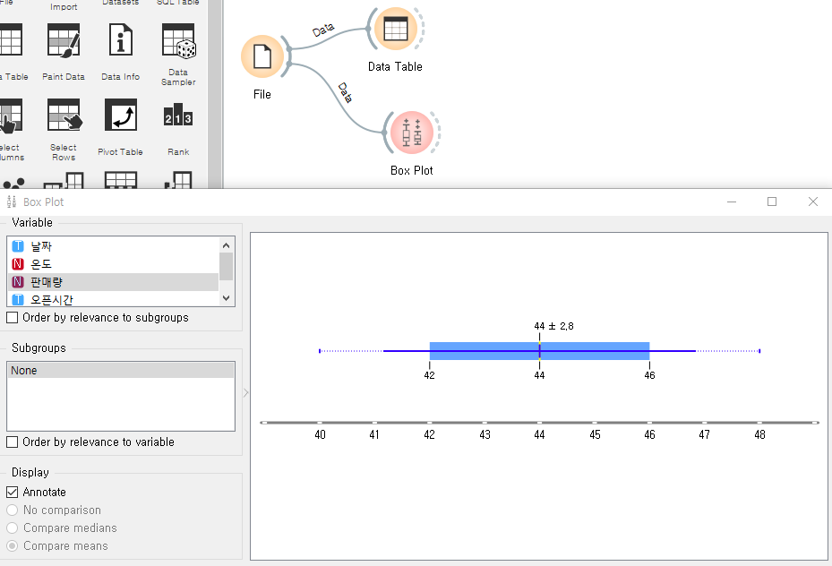Maximize the Box Plot window
The image size is (832, 566).
tap(772, 202)
